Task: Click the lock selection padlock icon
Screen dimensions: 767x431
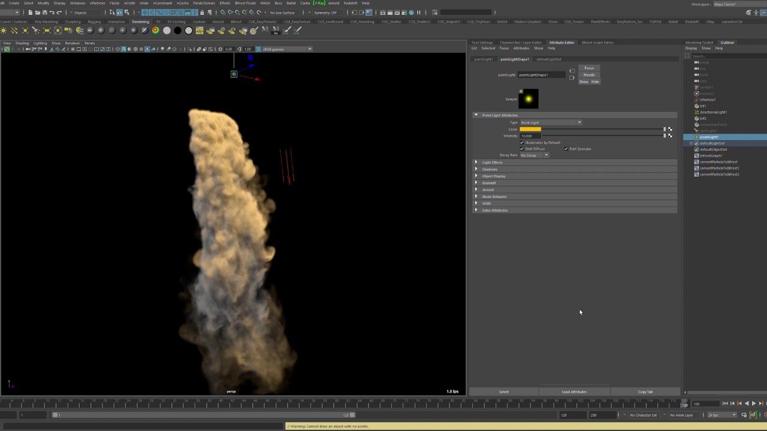Action: pos(202,13)
